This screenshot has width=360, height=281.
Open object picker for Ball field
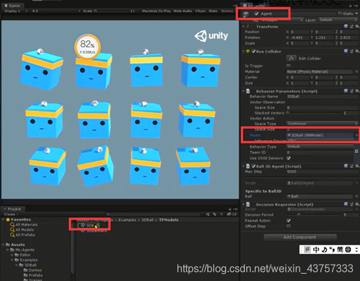[357, 196]
